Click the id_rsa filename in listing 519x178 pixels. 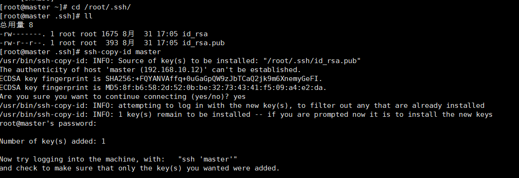195,34
